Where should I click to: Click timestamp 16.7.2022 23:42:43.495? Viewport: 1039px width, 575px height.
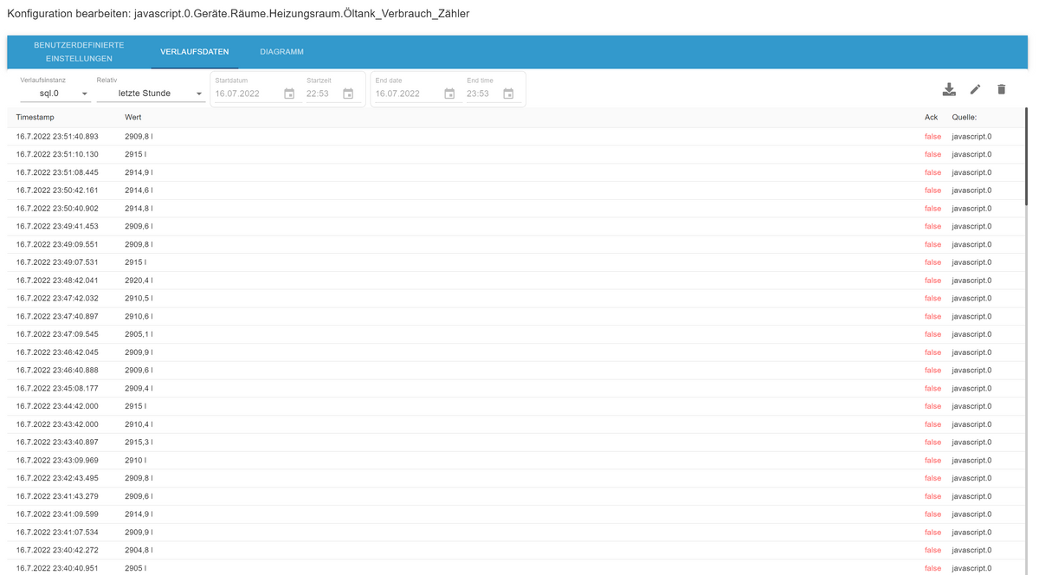click(57, 478)
